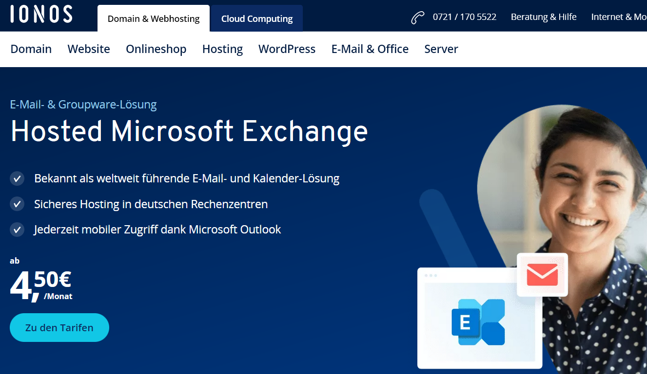Open the Website menu
This screenshot has width=647, height=374.
coord(89,49)
